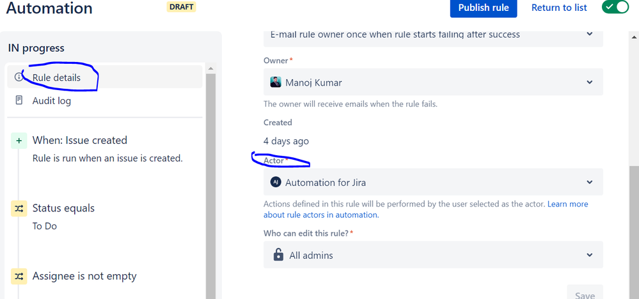Screen dimensions: 639x299
Task: Click the DRAFT status badge
Action: click(x=182, y=7)
